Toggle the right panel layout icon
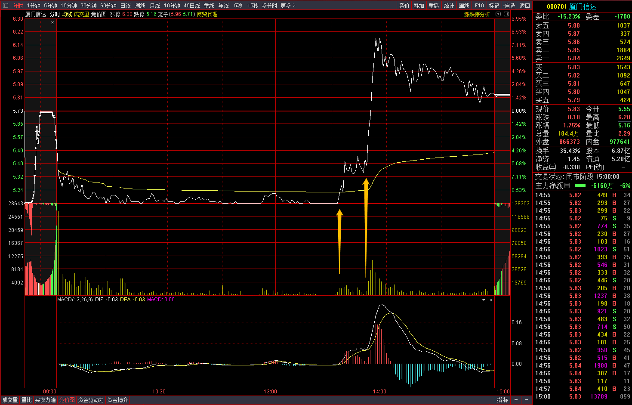 coord(506,14)
